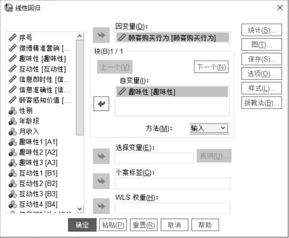
Task: Click the selection variable move arrow
Action: coord(101,156)
